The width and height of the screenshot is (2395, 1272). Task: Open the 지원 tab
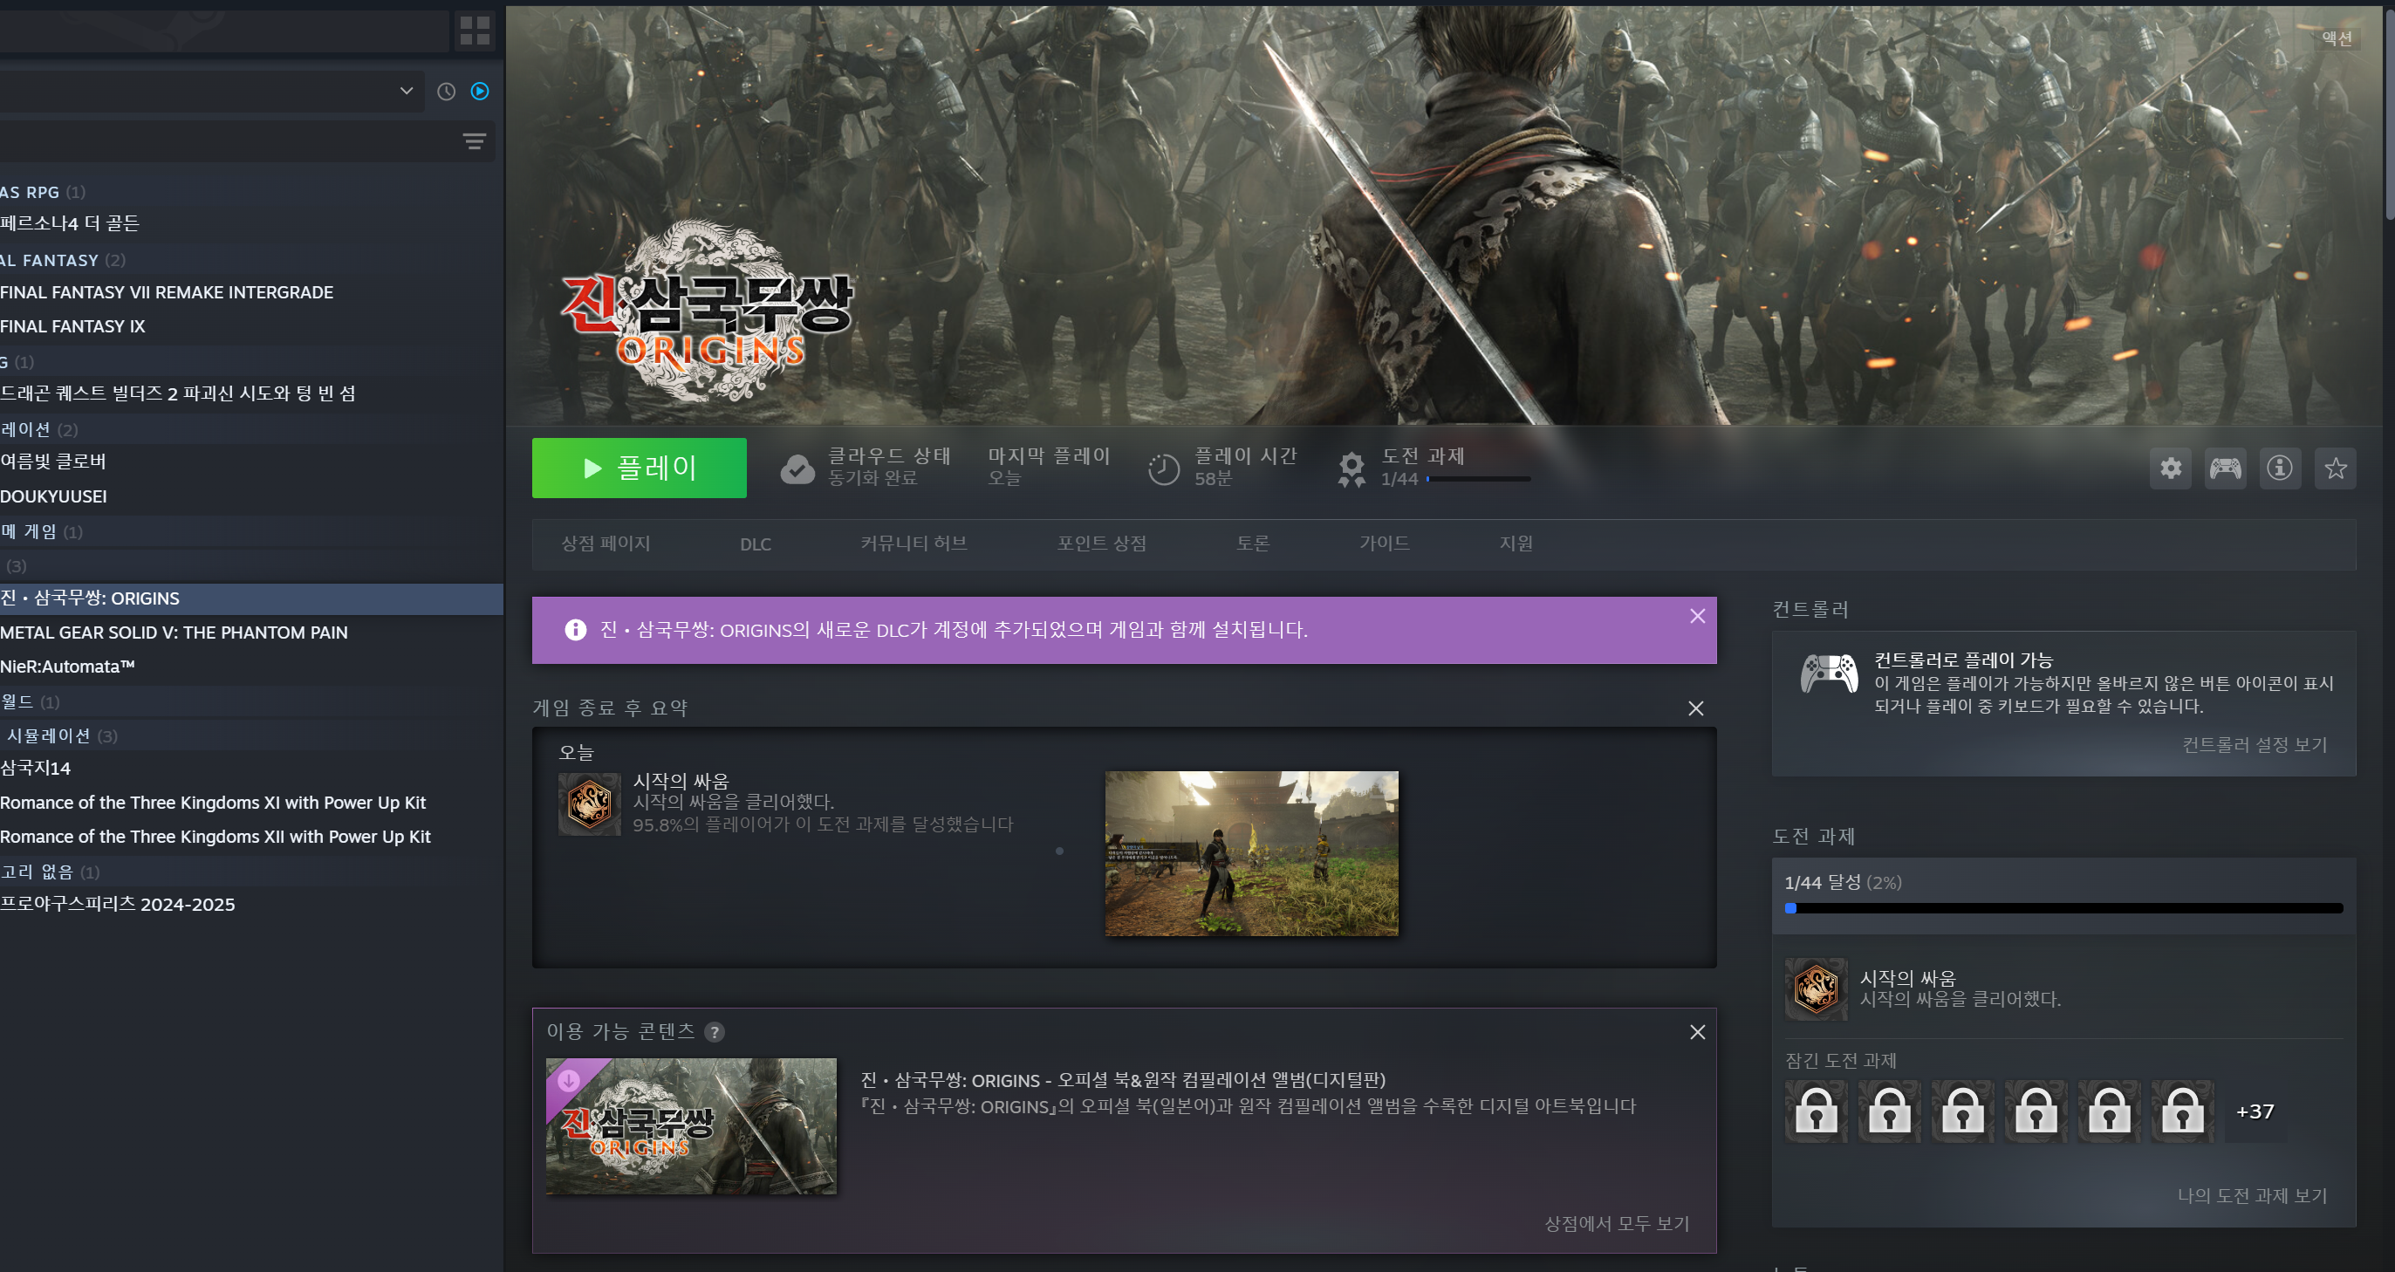click(x=1516, y=543)
